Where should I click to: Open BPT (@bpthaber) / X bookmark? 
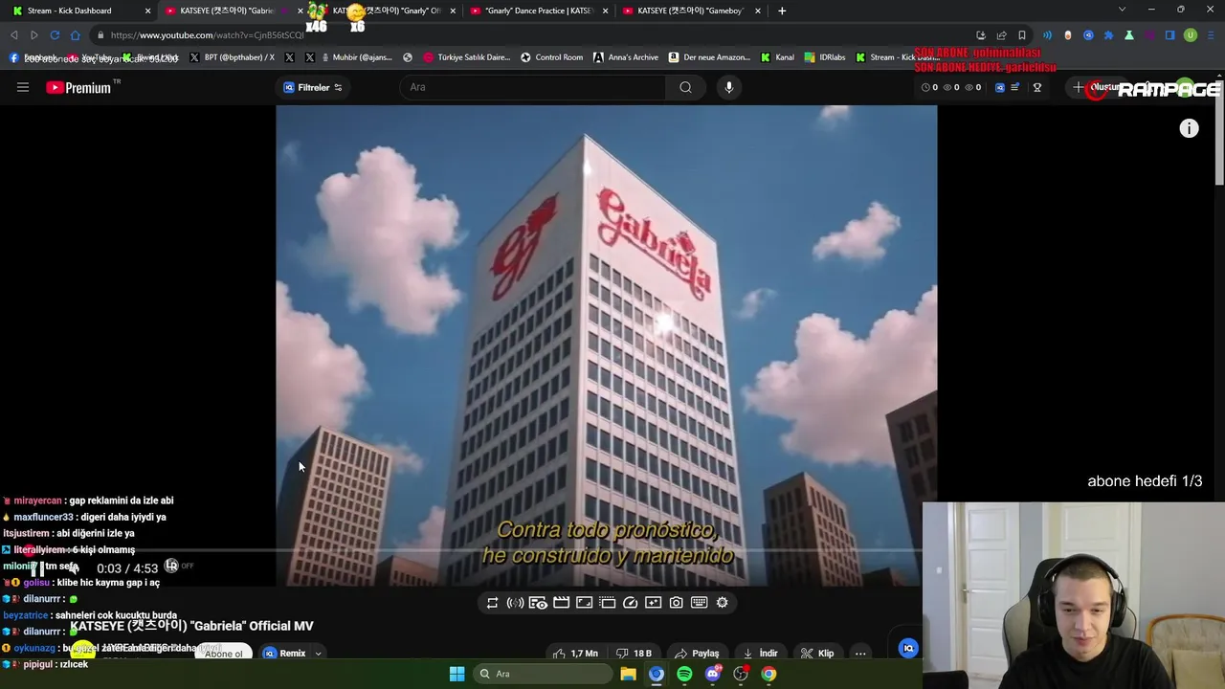pyautogui.click(x=232, y=57)
